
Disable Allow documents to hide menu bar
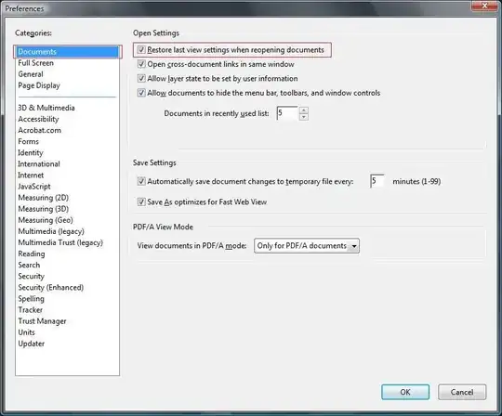pyautogui.click(x=141, y=93)
